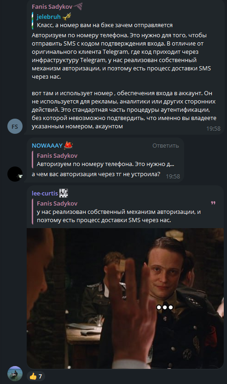Screen dimensions: 227x384
Task: Click Ответить on NOWAAAY's message
Action: 166,146
